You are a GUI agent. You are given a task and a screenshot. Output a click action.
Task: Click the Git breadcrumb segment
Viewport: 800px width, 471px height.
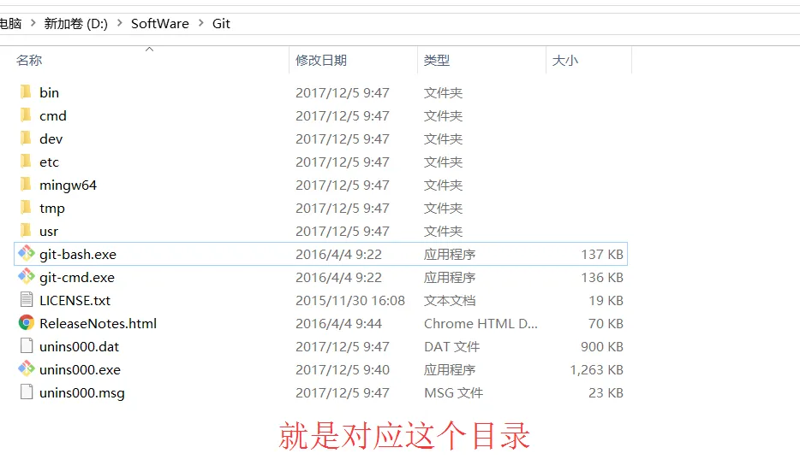click(x=222, y=23)
